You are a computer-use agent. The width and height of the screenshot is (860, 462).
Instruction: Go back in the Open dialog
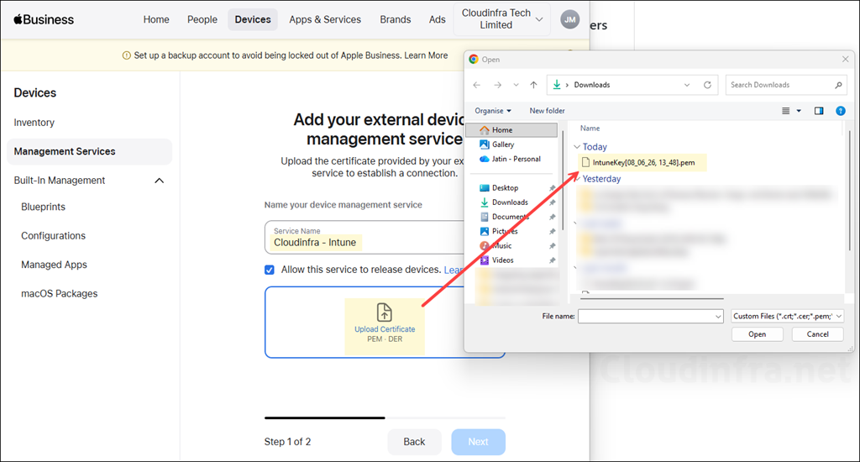pyautogui.click(x=477, y=85)
